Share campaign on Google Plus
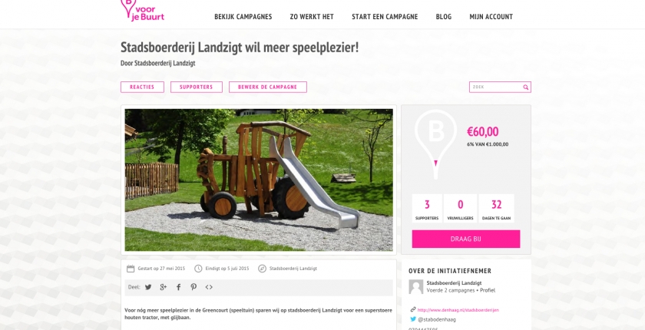The width and height of the screenshot is (645, 330). pyautogui.click(x=164, y=287)
